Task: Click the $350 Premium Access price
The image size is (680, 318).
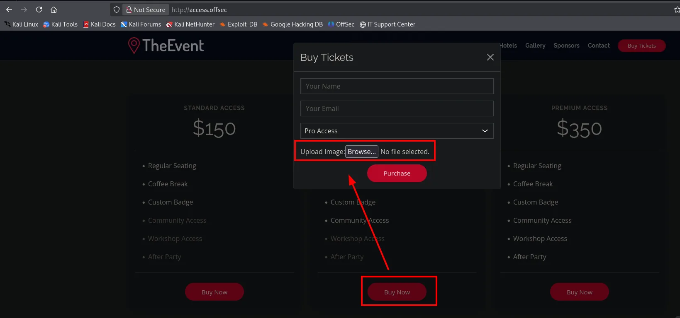Action: (579, 128)
